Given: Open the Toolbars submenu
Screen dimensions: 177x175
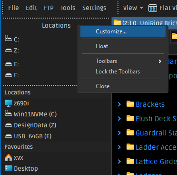Looking at the screenshot, I should (123, 61).
